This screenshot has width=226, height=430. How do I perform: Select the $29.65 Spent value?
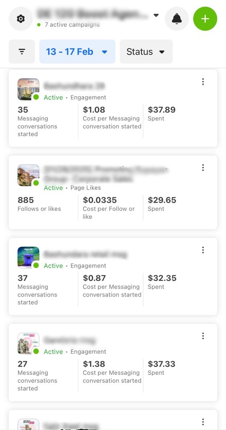162,204
